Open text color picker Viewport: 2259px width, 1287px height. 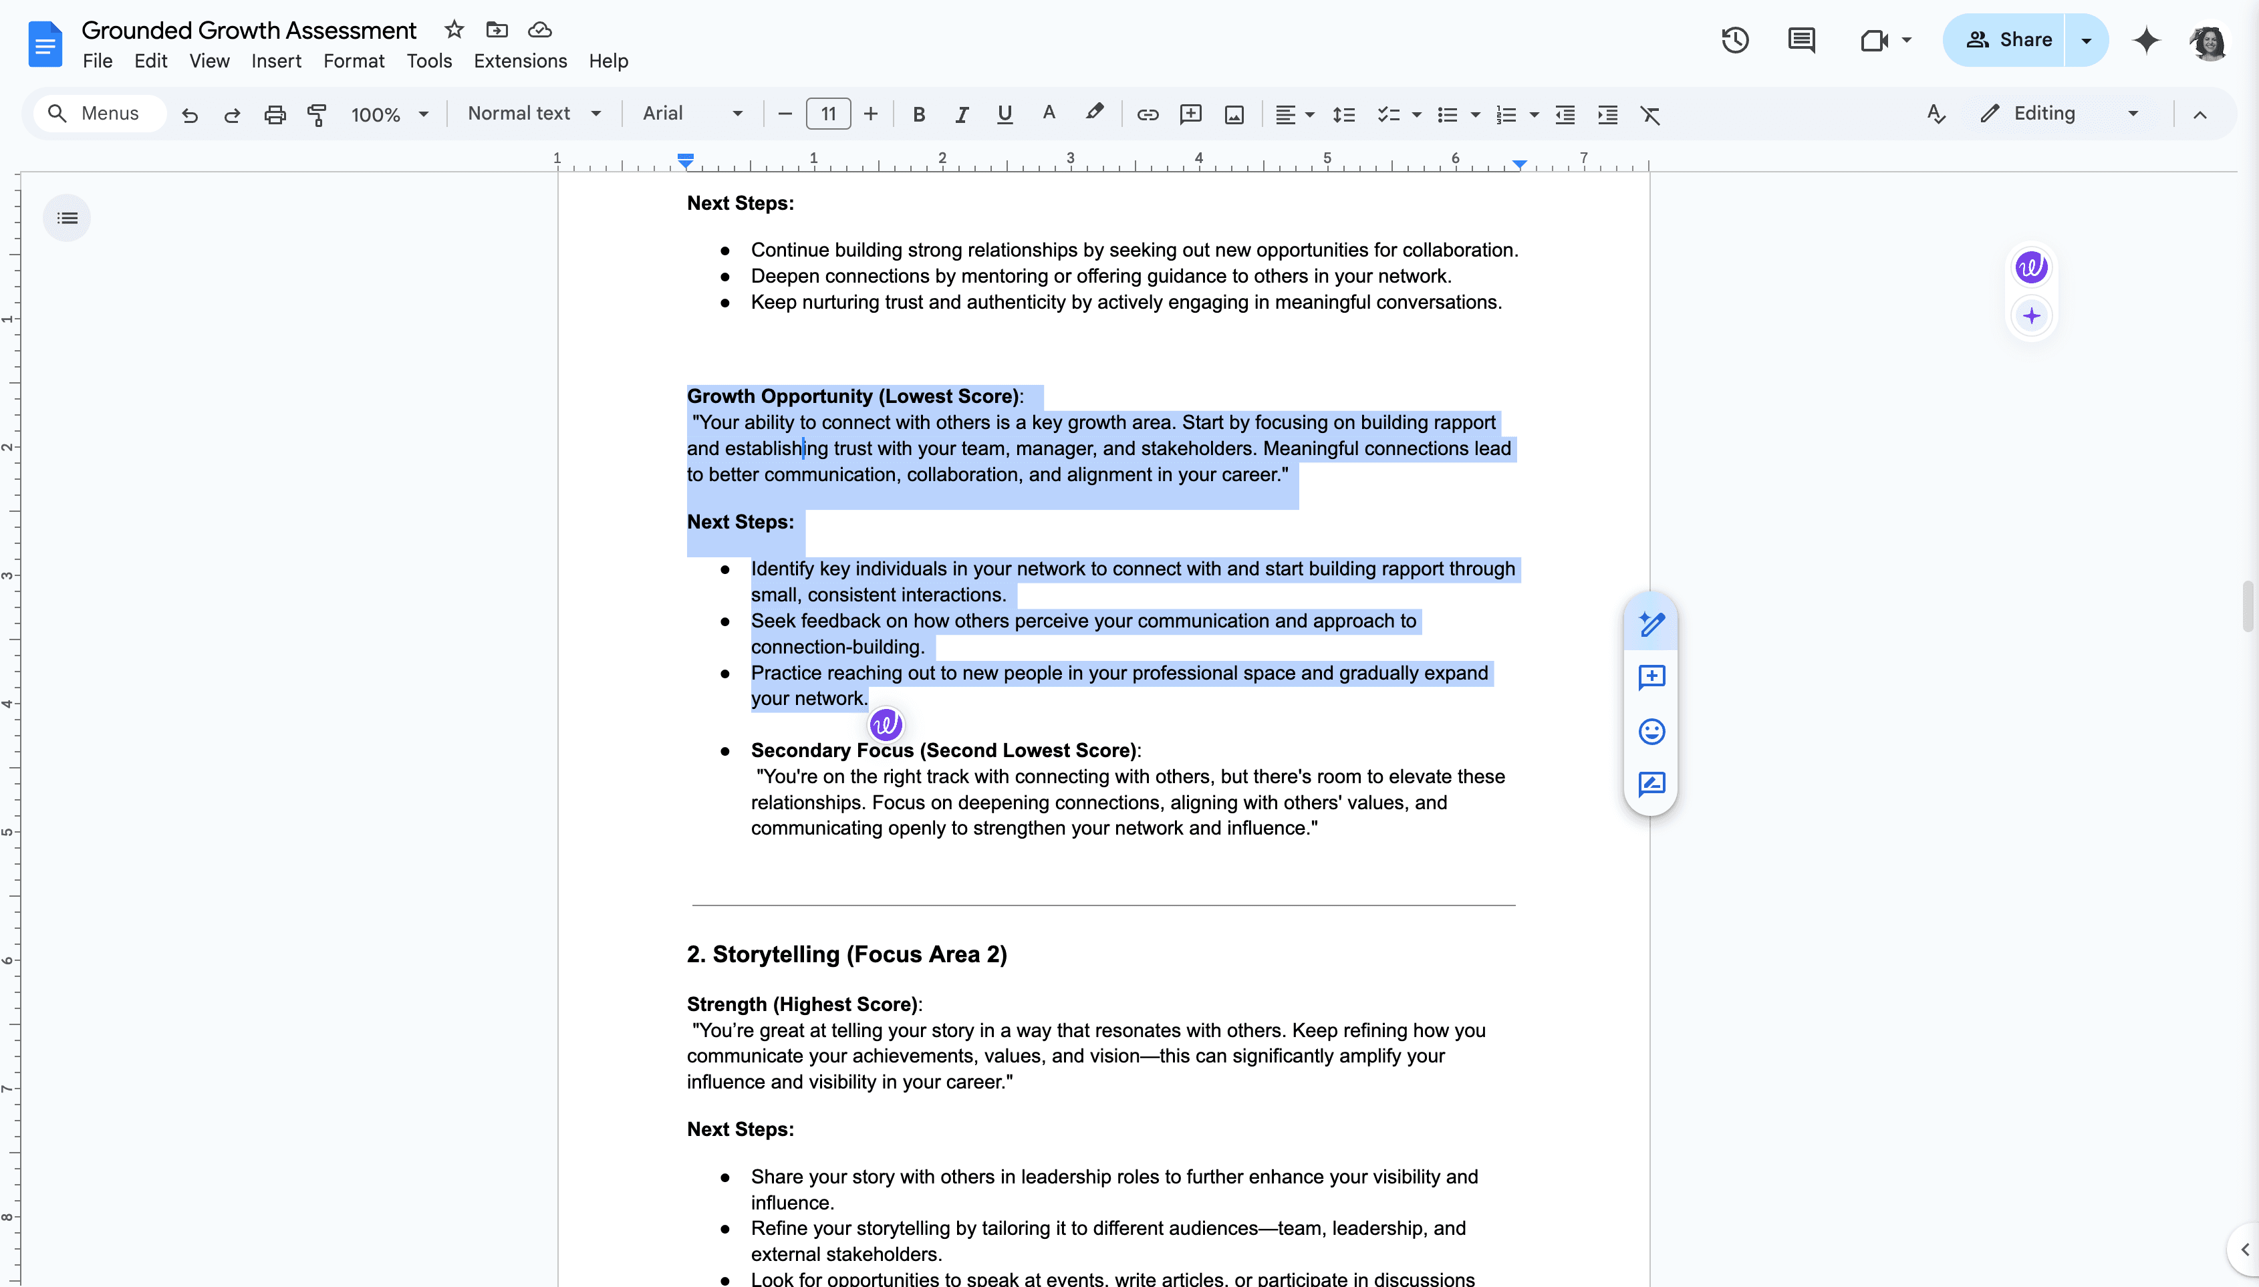point(1048,114)
